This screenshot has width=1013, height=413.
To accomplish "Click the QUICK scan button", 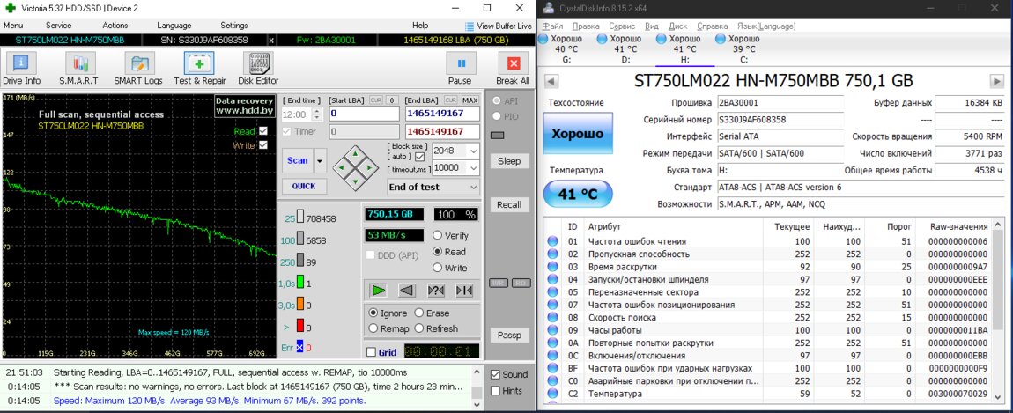I will tap(304, 187).
